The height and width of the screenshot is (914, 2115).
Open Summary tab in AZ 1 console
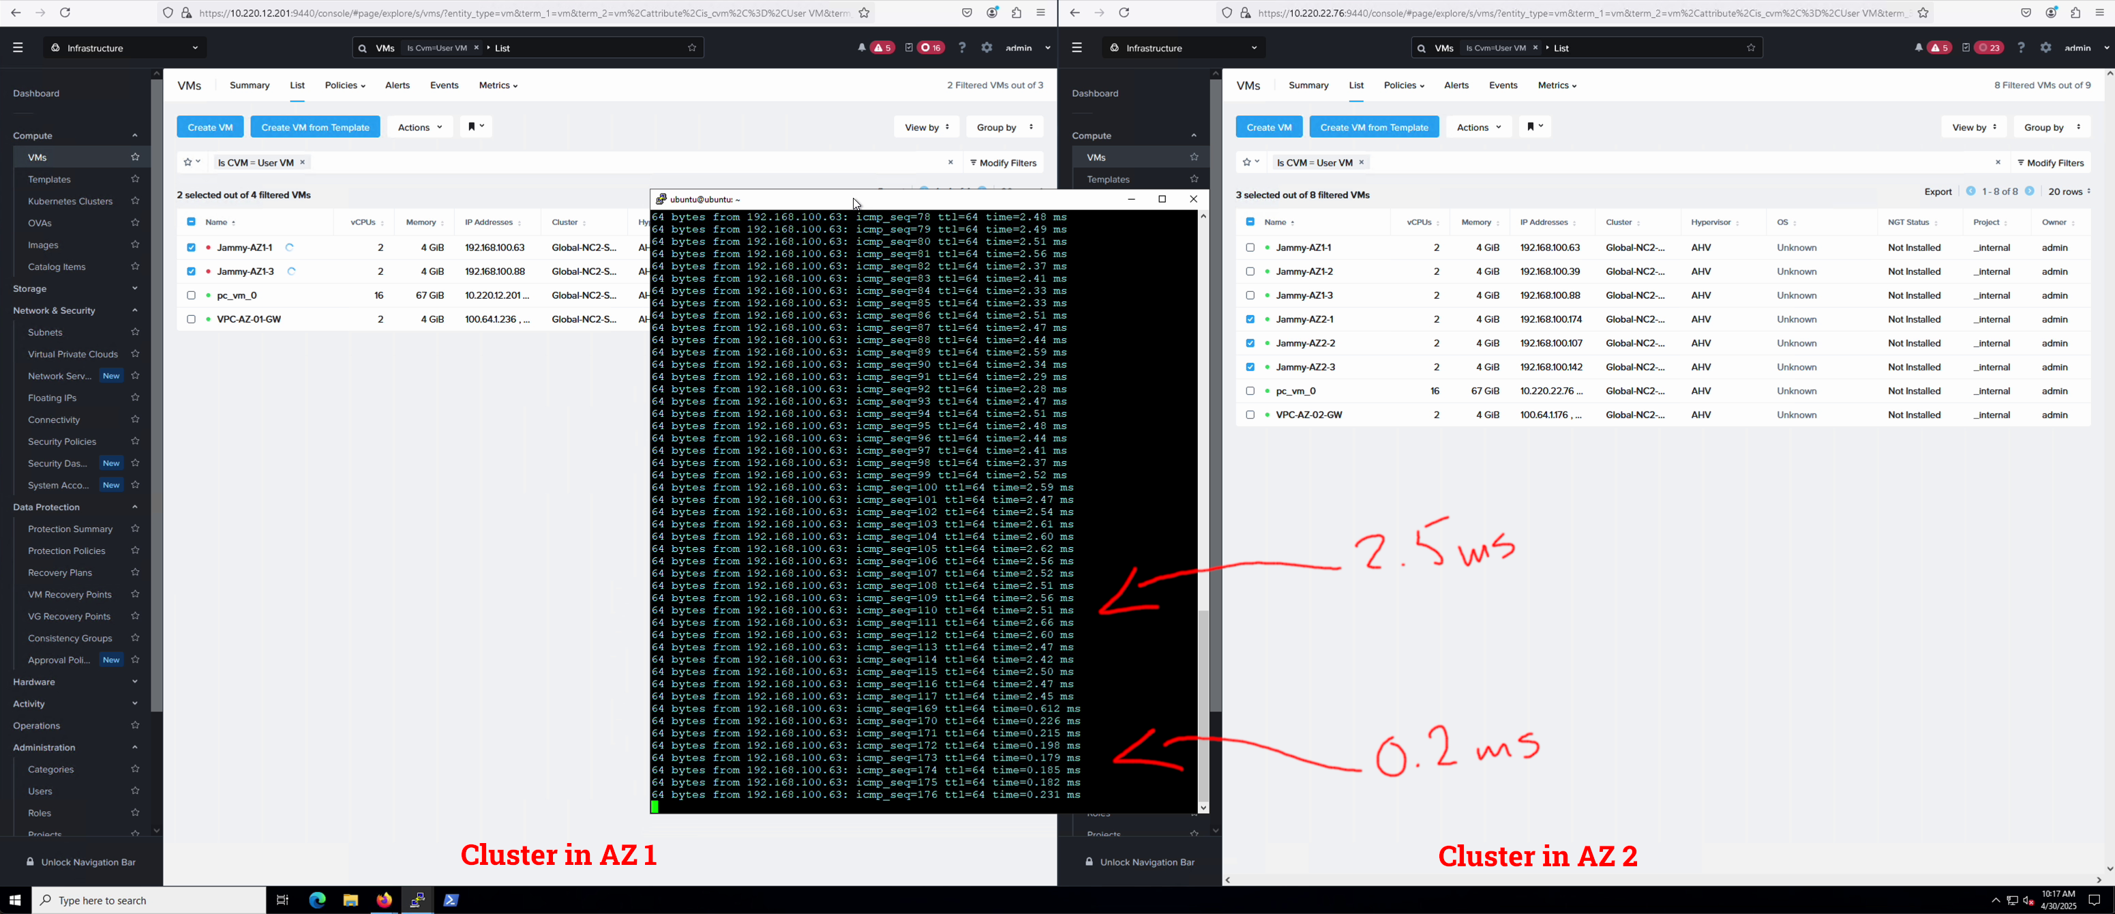click(x=250, y=85)
